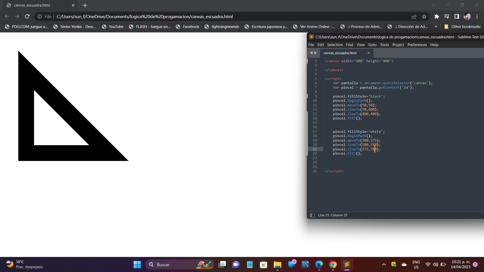Open Microsoft Store taskbar icon
484x272 pixels.
pyautogui.click(x=263, y=264)
